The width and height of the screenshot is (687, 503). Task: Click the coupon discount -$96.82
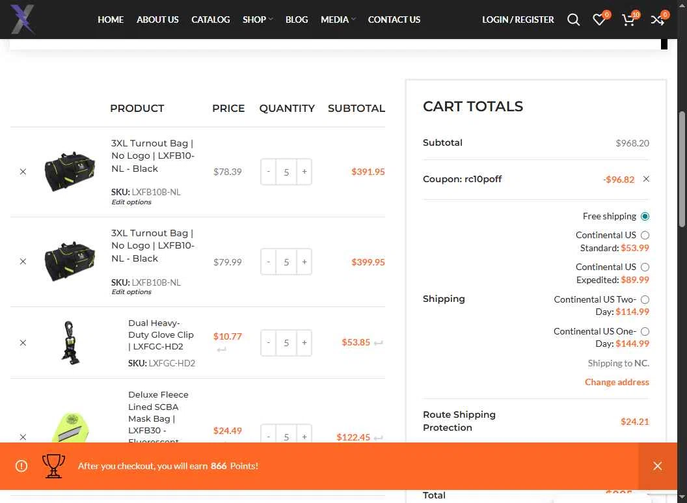(619, 179)
